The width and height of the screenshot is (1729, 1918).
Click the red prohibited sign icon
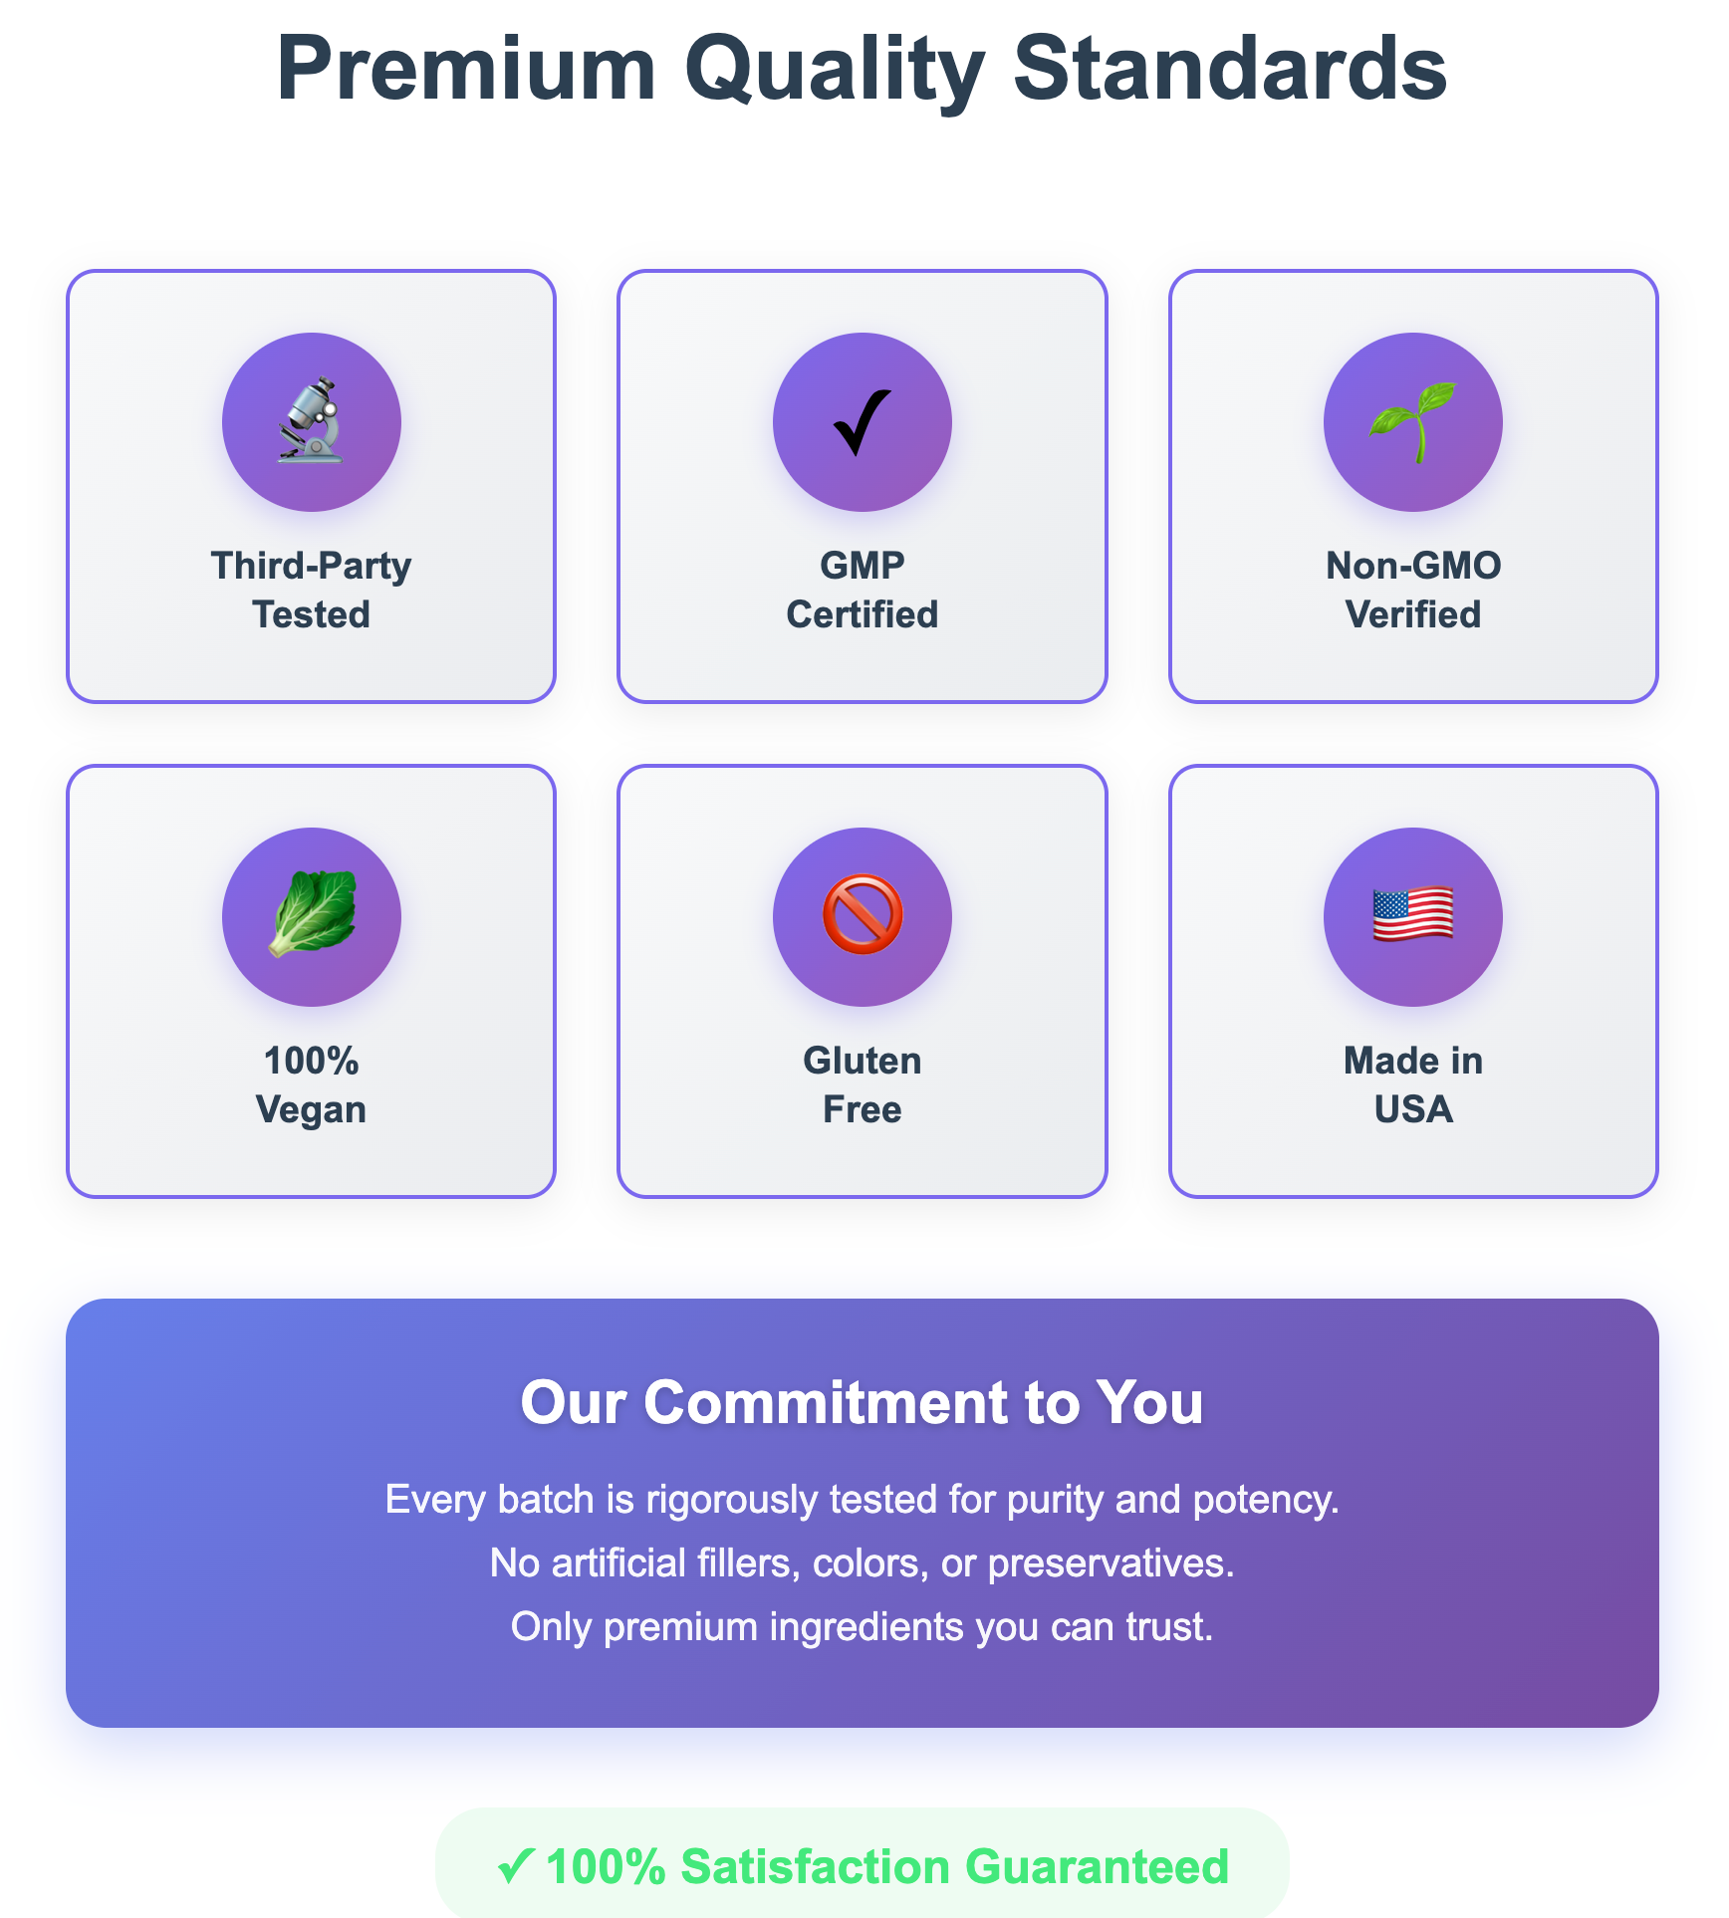click(x=862, y=916)
